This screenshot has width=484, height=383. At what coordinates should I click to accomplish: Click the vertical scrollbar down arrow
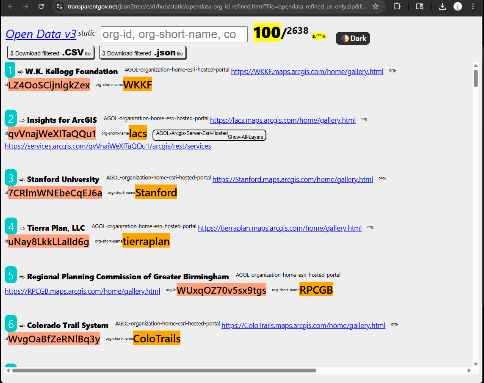pos(476,364)
